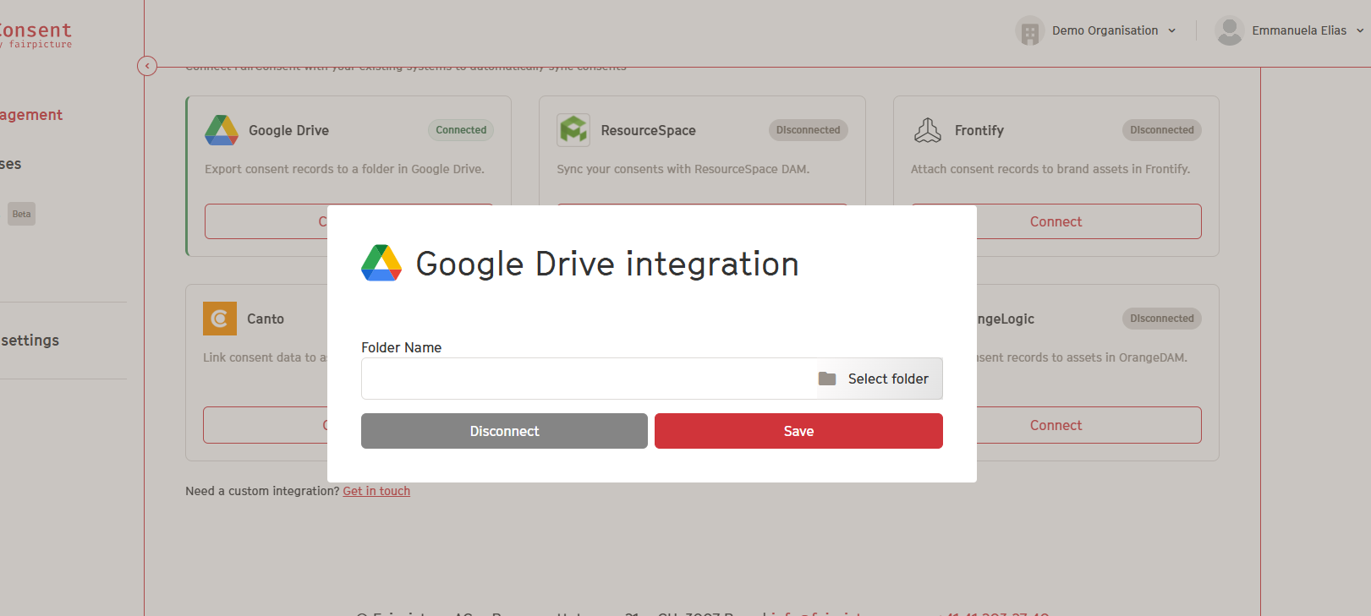Screen dimensions: 1371x616
Task: Click Export consent records description text
Action: [344, 169]
